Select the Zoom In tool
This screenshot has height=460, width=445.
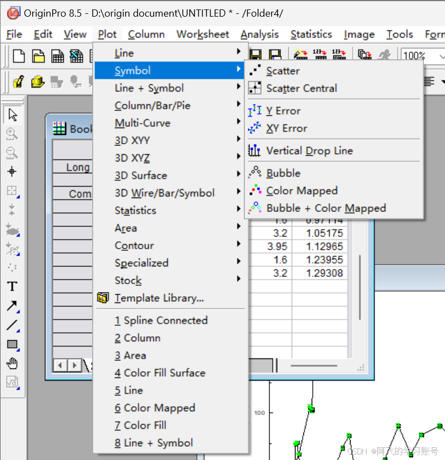pyautogui.click(x=12, y=134)
